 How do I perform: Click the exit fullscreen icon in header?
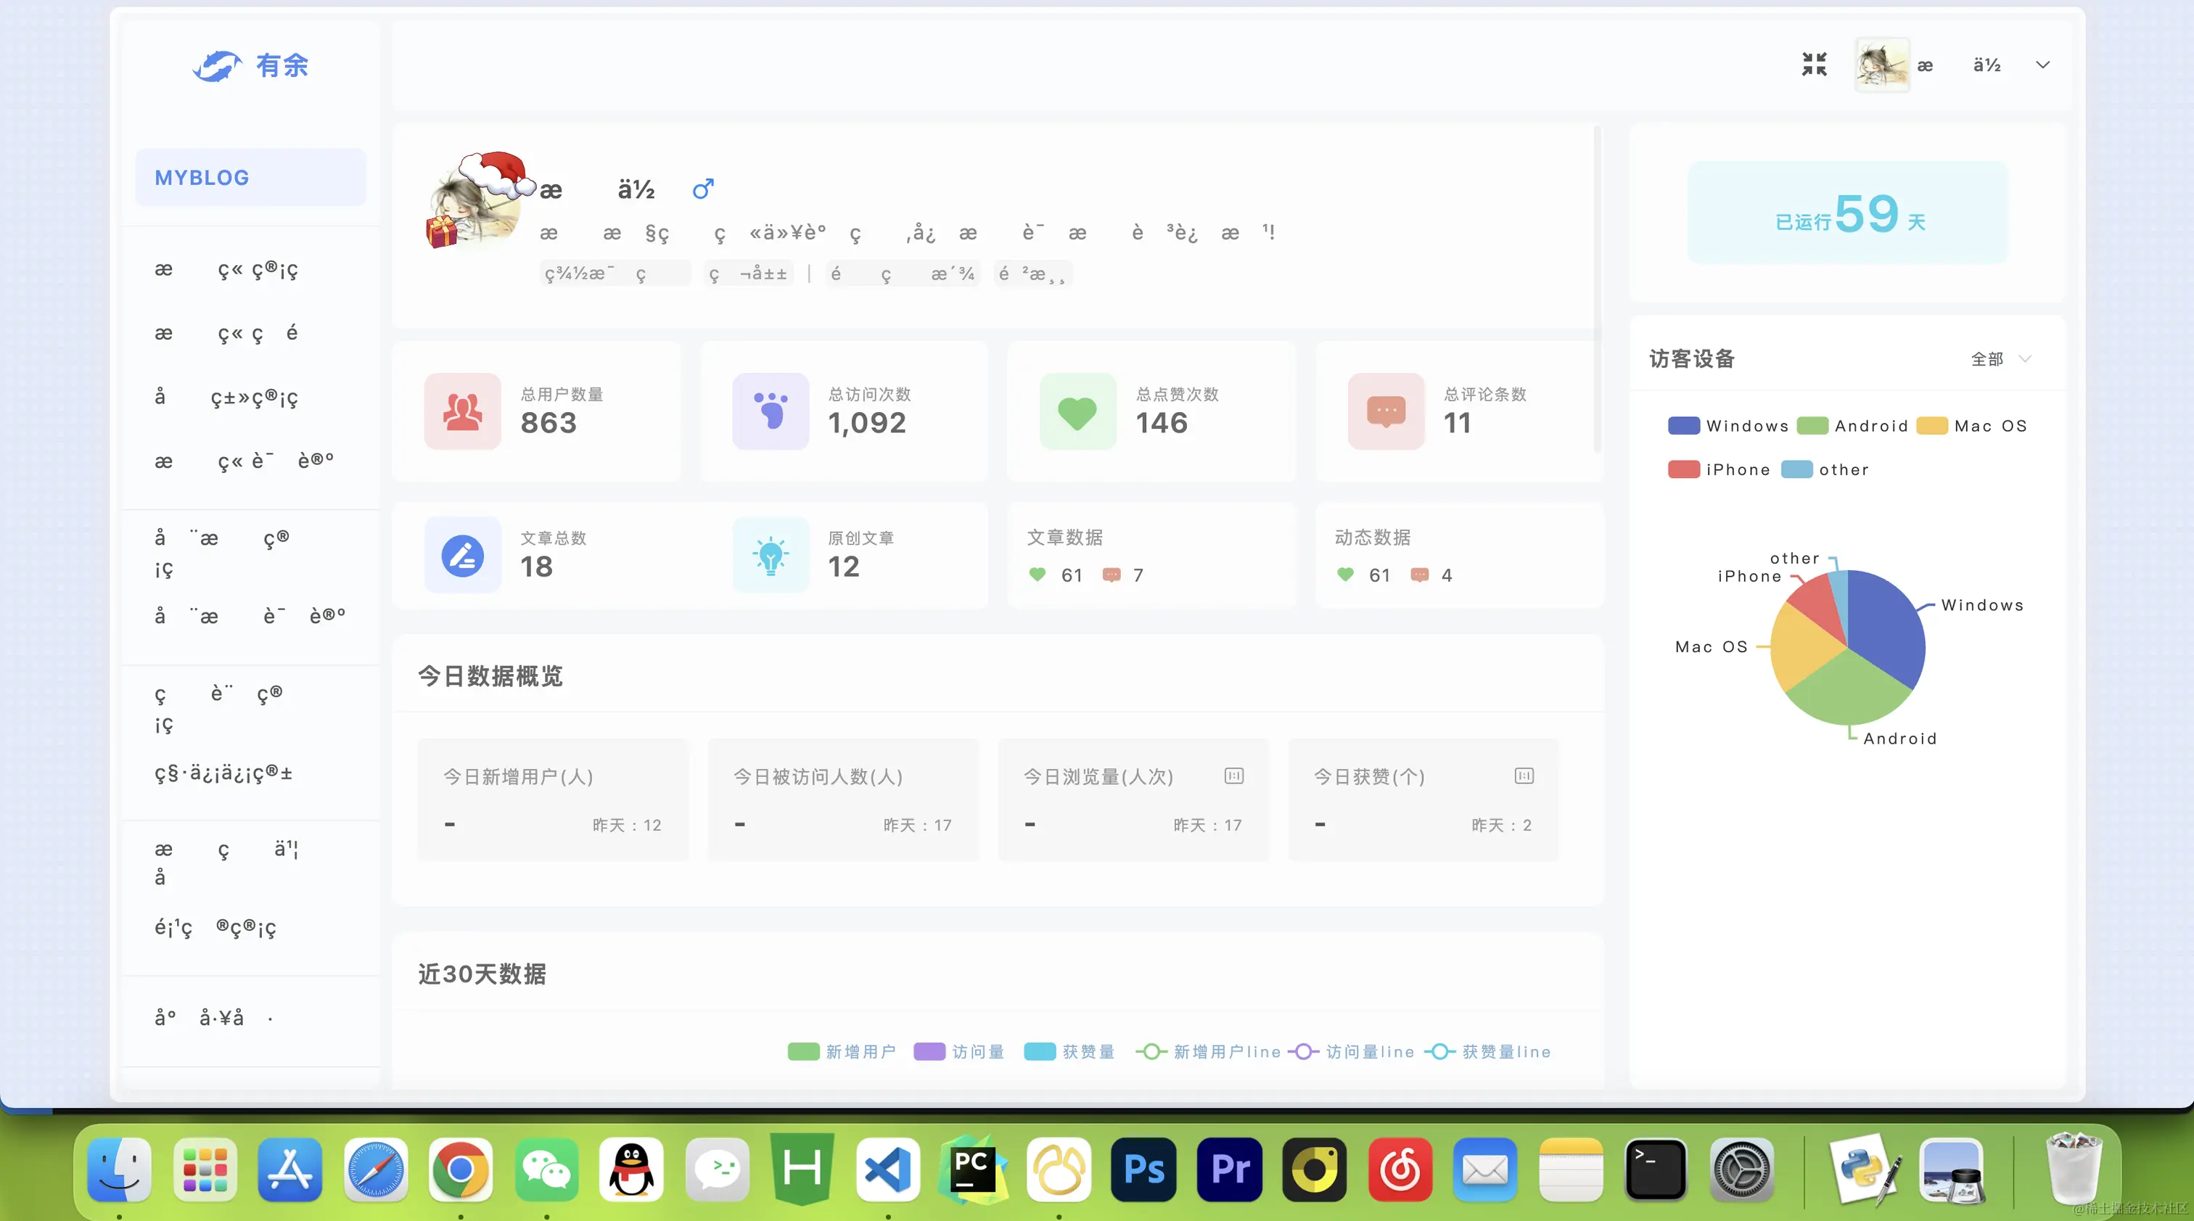[x=1814, y=65]
